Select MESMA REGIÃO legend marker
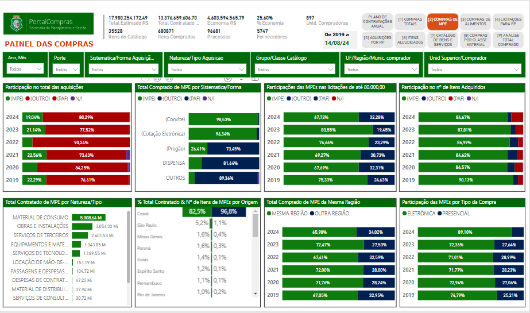The width and height of the screenshot is (530, 313). (x=269, y=214)
